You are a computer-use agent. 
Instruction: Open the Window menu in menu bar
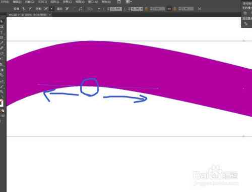tap(93, 2)
